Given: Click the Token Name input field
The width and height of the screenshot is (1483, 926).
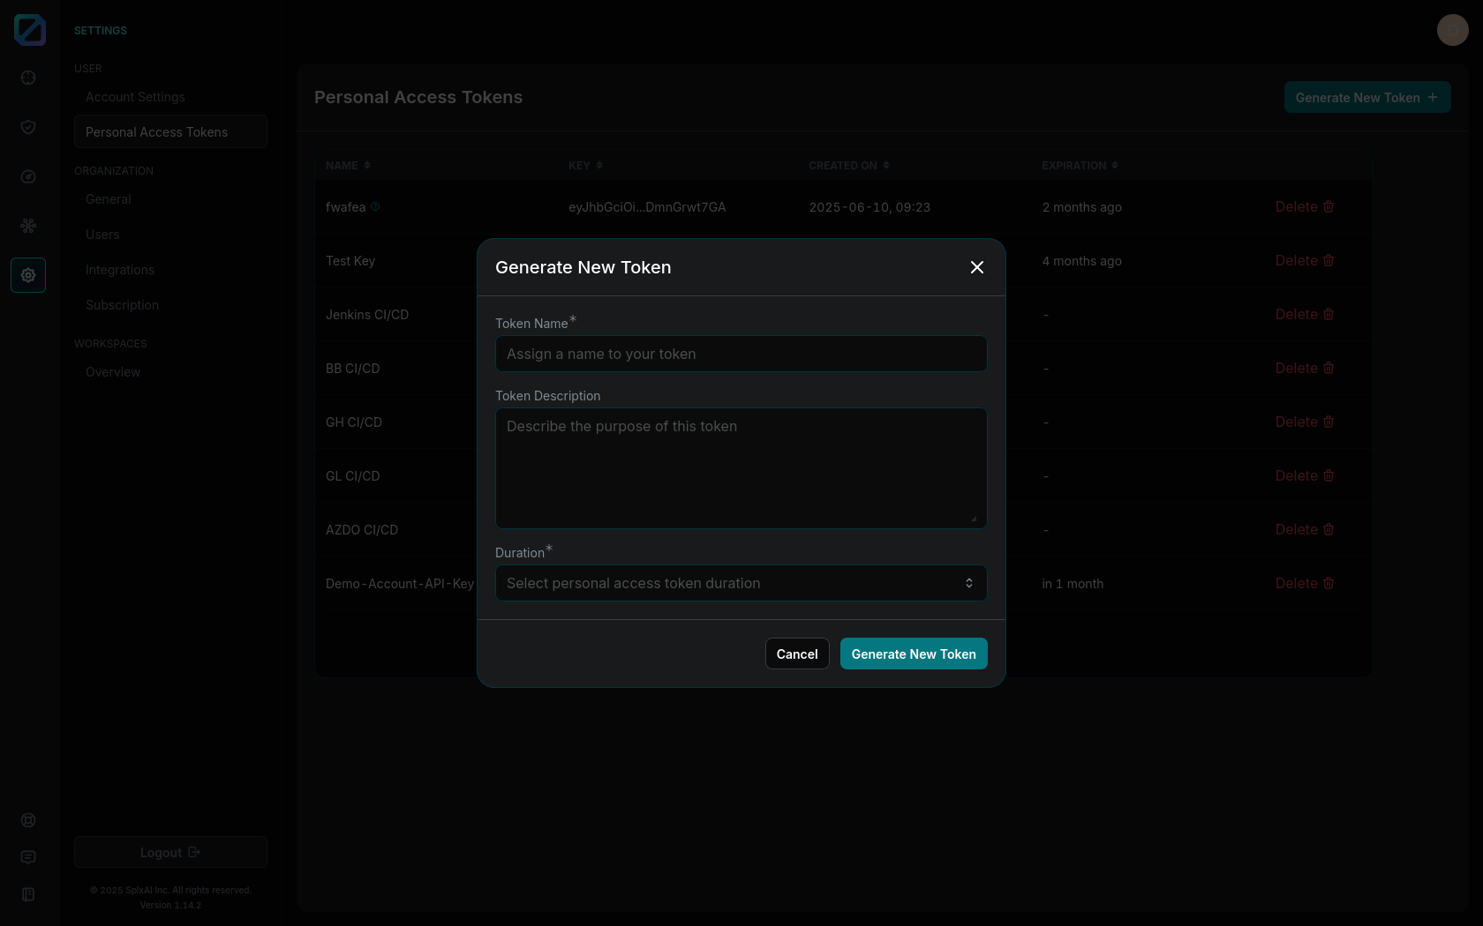Looking at the screenshot, I should click(x=741, y=354).
